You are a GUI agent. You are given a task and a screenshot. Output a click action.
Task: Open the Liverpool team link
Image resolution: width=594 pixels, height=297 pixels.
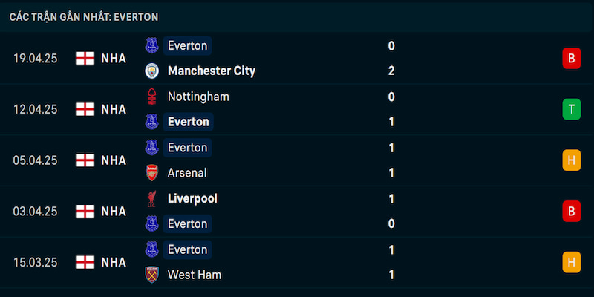pos(192,198)
